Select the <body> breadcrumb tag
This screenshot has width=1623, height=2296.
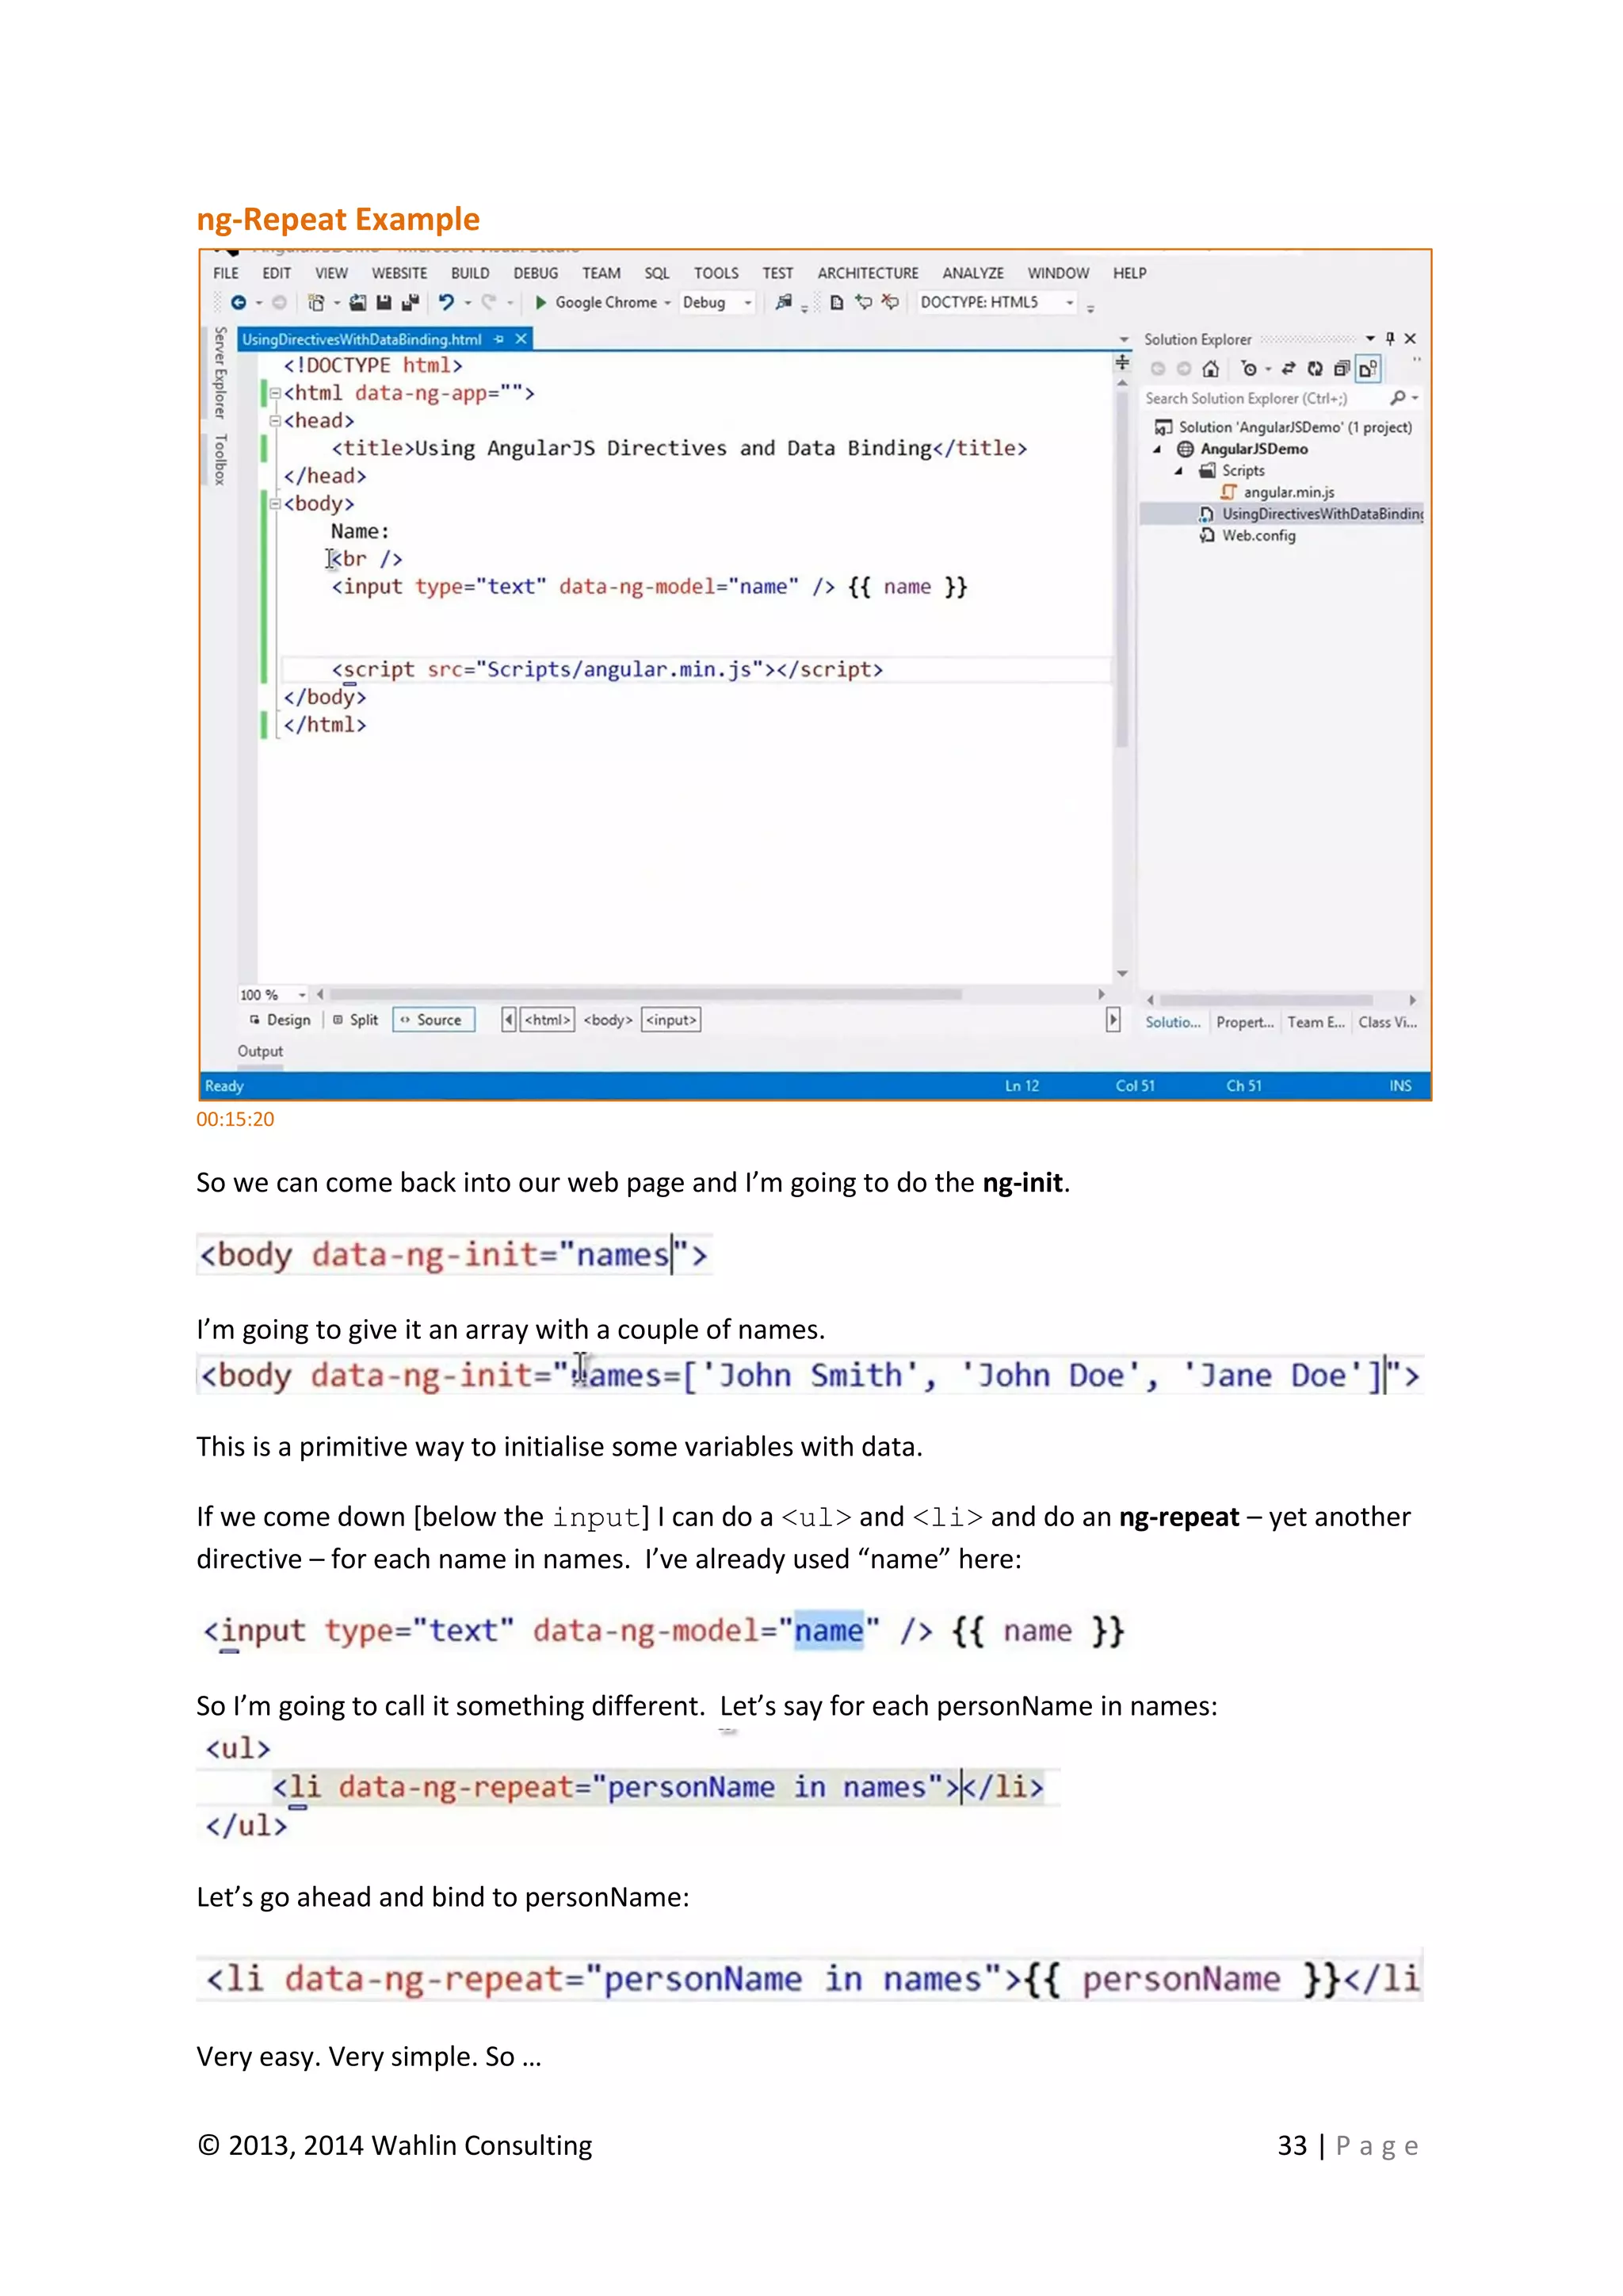click(x=608, y=1020)
